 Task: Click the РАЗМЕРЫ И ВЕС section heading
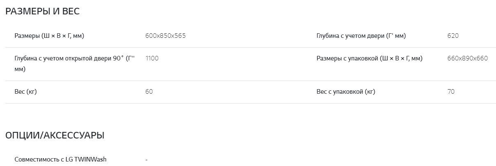point(42,12)
